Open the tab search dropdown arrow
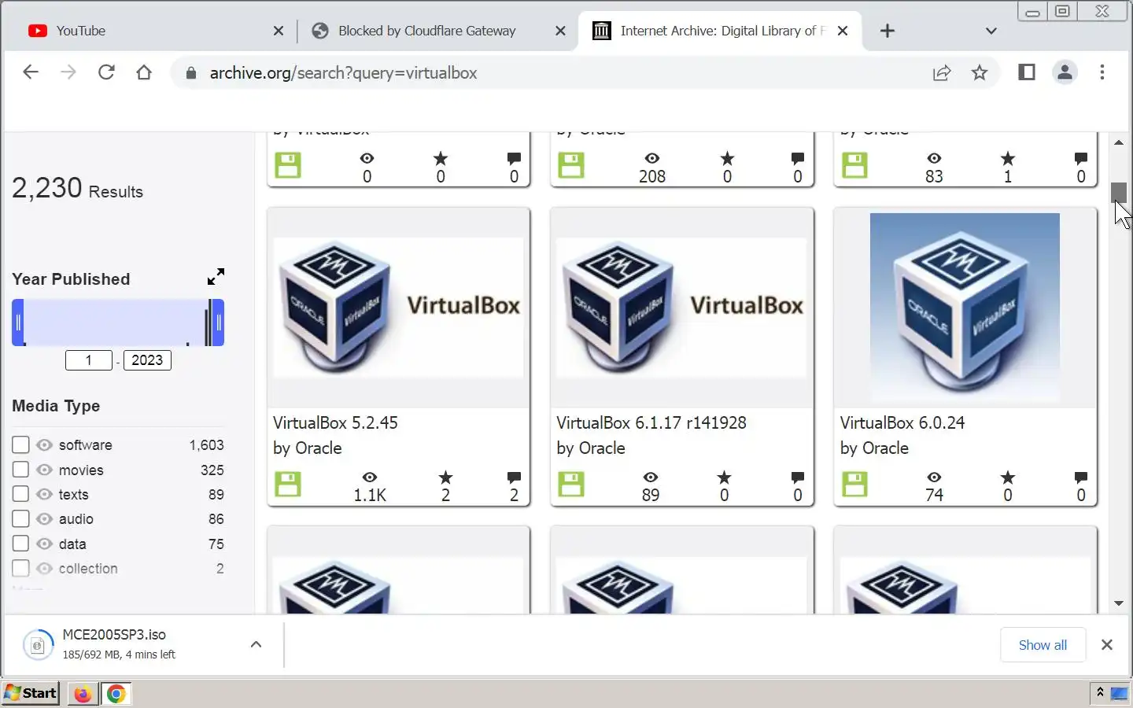Viewport: 1133px width, 708px height. [991, 31]
